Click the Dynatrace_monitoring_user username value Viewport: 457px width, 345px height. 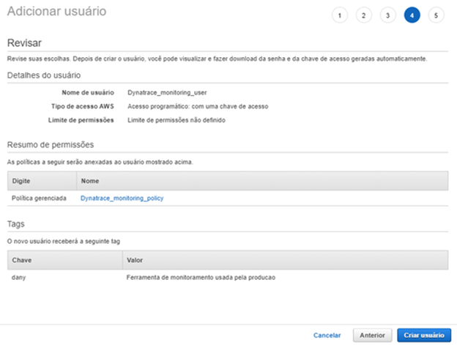[167, 93]
